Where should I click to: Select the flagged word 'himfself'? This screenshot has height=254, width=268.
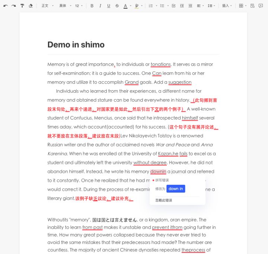[x=190, y=118]
